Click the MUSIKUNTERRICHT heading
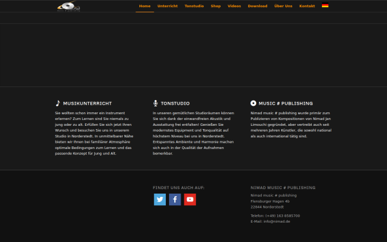The height and width of the screenshot is (242, 387). (x=87, y=103)
